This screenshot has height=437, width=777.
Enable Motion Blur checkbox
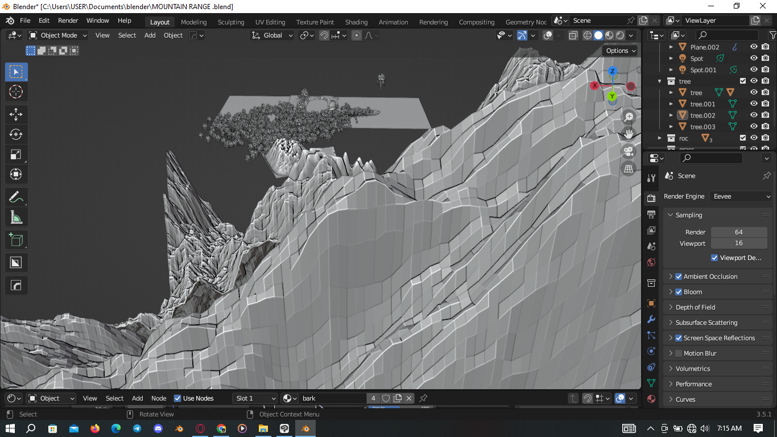pos(679,353)
